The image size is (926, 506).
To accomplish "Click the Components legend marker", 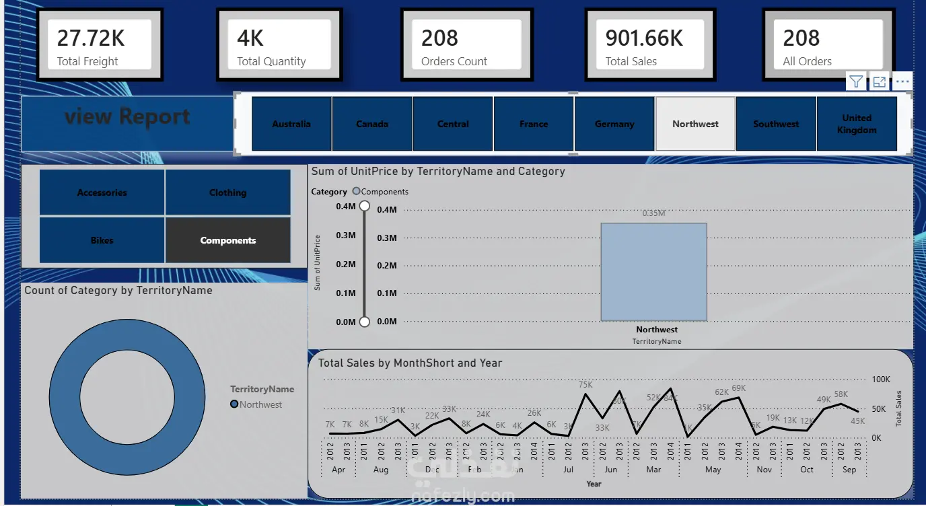I will [356, 191].
